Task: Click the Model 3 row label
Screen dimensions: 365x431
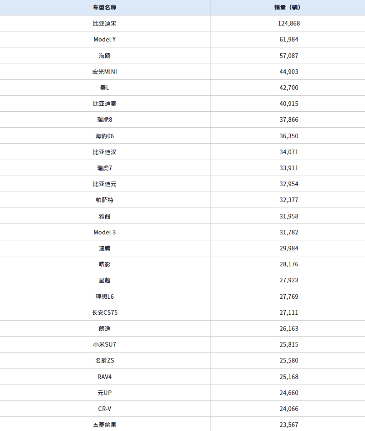Action: (105, 232)
